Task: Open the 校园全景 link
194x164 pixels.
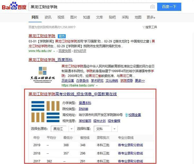Action: pos(135,115)
